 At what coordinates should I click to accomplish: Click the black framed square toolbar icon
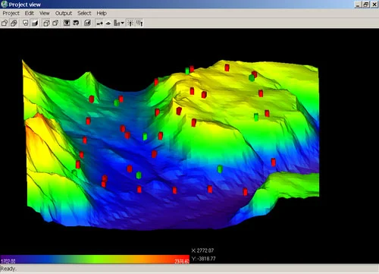[x=67, y=24]
